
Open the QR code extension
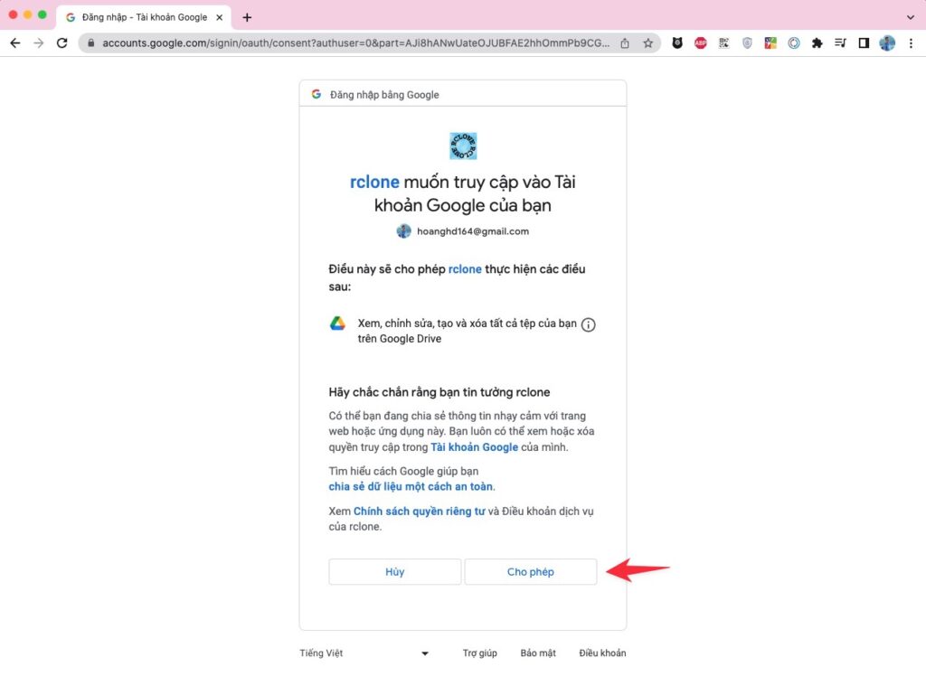click(723, 43)
